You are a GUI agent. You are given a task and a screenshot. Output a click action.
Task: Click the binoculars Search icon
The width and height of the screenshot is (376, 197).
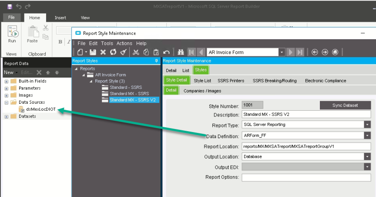tap(181, 52)
